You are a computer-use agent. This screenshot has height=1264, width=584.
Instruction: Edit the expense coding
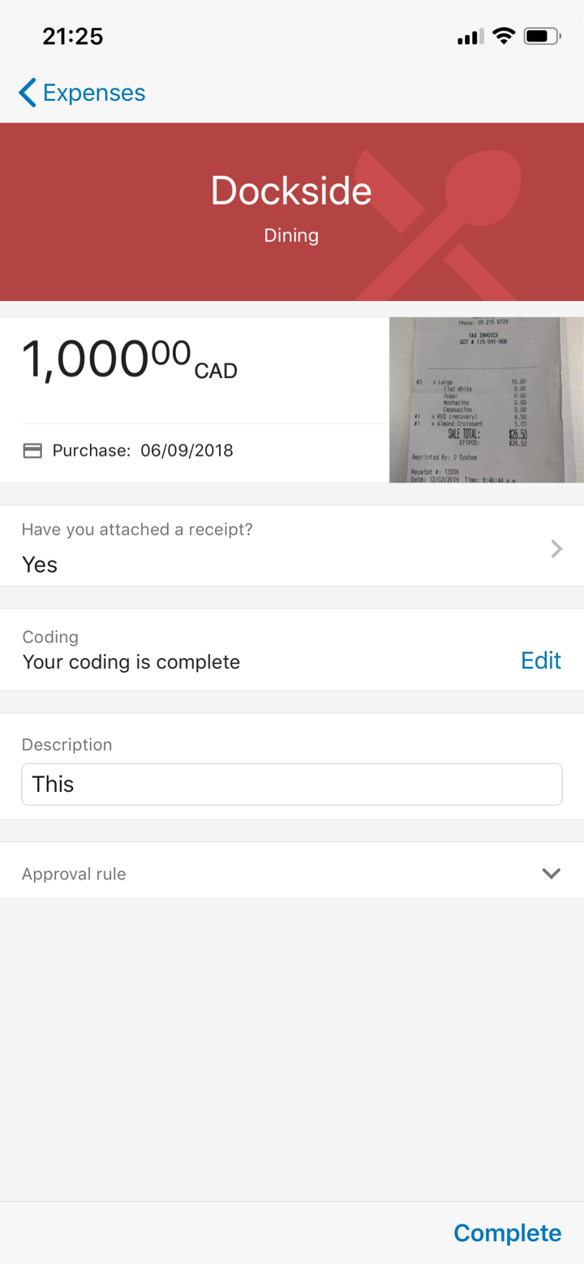tap(540, 660)
